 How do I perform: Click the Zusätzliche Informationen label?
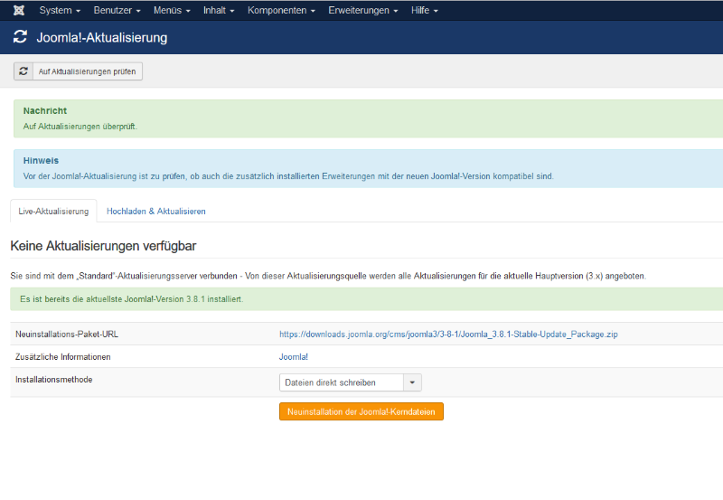click(62, 356)
